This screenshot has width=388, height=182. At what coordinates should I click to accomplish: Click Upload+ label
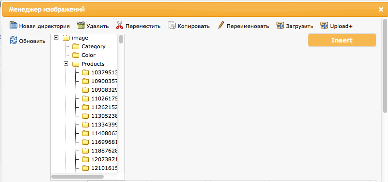click(x=341, y=26)
